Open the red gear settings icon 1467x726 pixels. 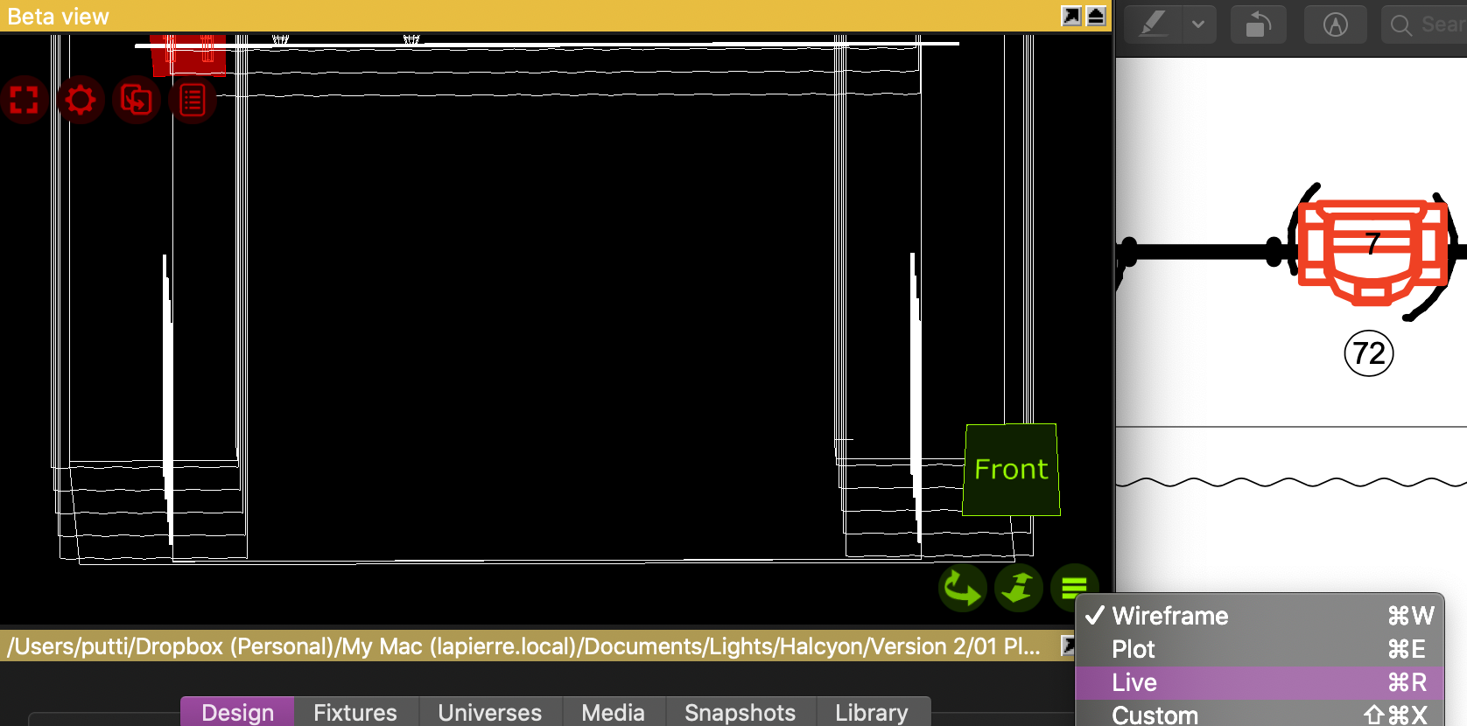[81, 100]
